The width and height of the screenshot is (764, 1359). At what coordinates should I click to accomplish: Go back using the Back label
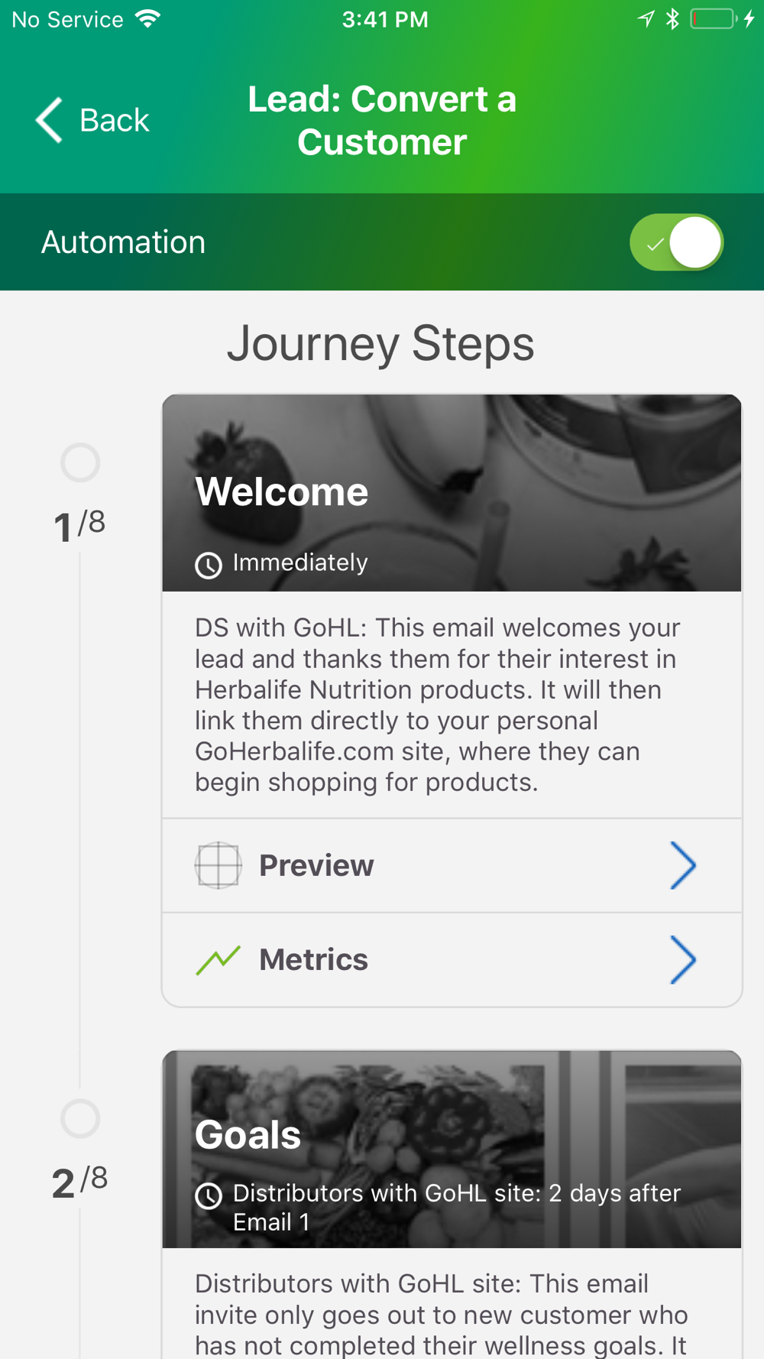click(115, 120)
